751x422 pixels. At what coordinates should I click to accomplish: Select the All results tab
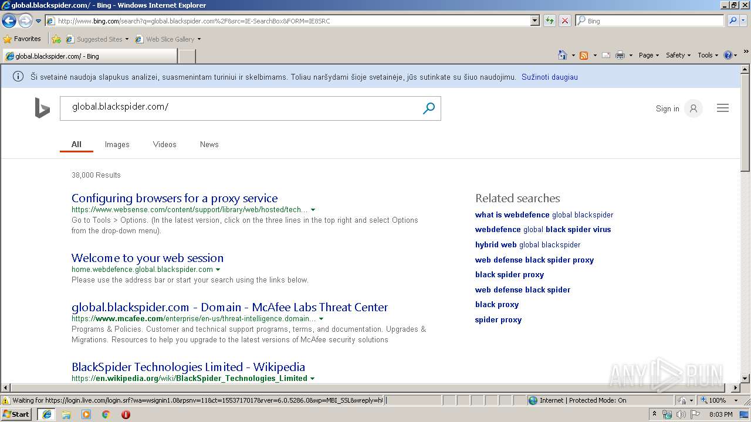point(76,144)
